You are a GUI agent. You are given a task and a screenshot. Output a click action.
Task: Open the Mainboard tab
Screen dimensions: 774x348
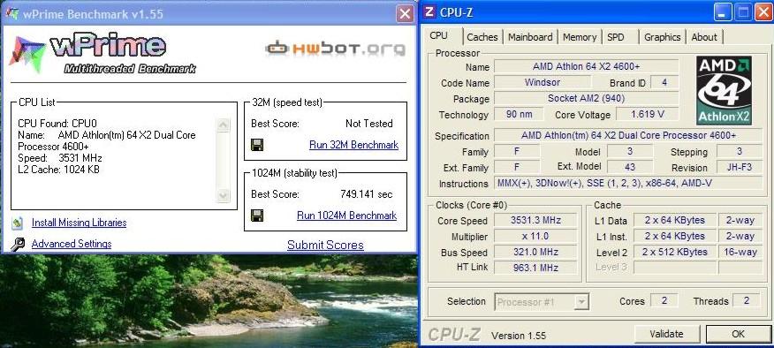tap(530, 37)
